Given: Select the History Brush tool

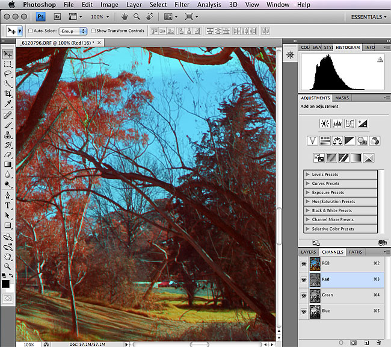Looking at the screenshot, I should (x=8, y=145).
